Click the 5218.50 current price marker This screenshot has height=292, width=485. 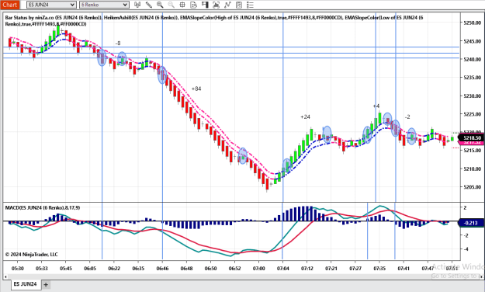[472, 137]
